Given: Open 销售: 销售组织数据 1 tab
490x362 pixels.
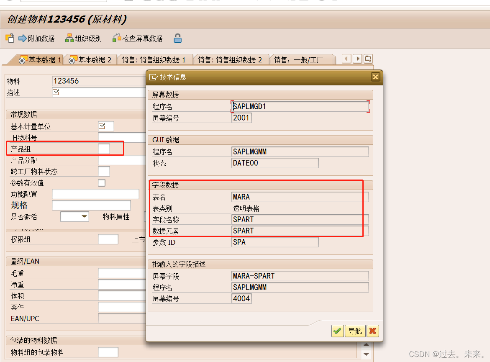Looking at the screenshot, I should pyautogui.click(x=154, y=60).
